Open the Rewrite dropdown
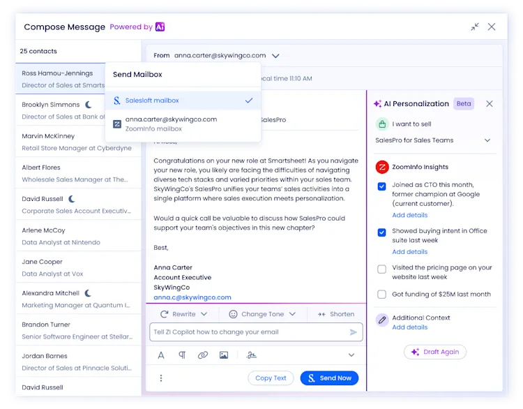 pos(184,314)
